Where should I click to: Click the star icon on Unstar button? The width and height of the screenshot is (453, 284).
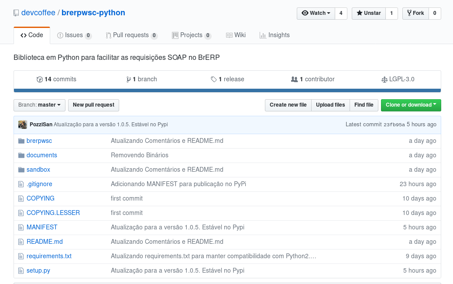[x=361, y=13]
